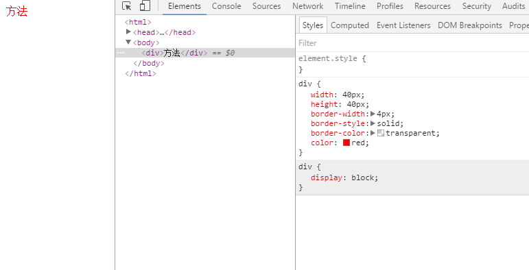The image size is (529, 270).
Task: Click the element.style rule selector
Action: coord(327,58)
